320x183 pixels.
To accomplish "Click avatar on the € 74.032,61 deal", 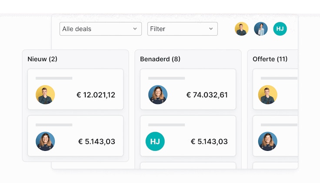I will pyautogui.click(x=158, y=95).
